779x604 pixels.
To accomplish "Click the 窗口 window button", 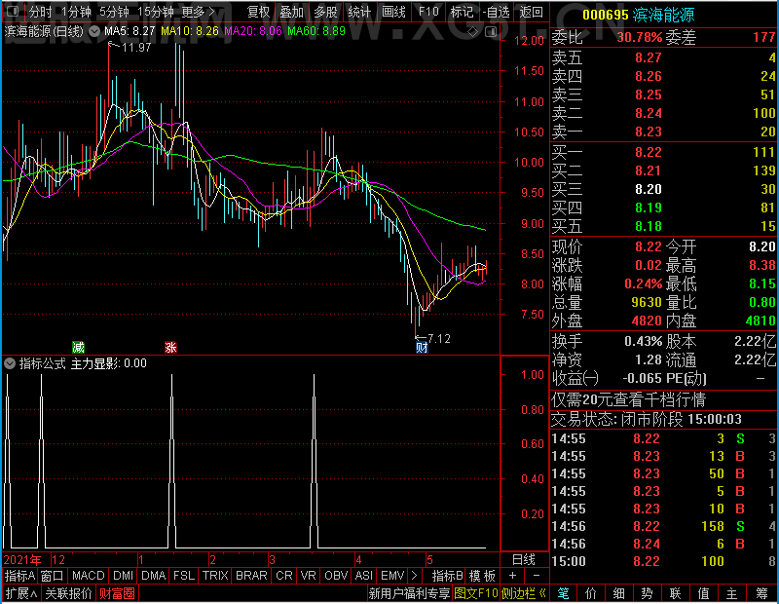I will 53,576.
